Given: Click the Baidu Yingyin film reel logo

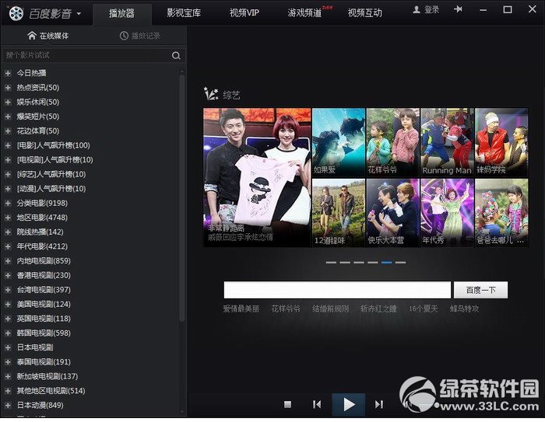Looking at the screenshot, I should point(16,13).
